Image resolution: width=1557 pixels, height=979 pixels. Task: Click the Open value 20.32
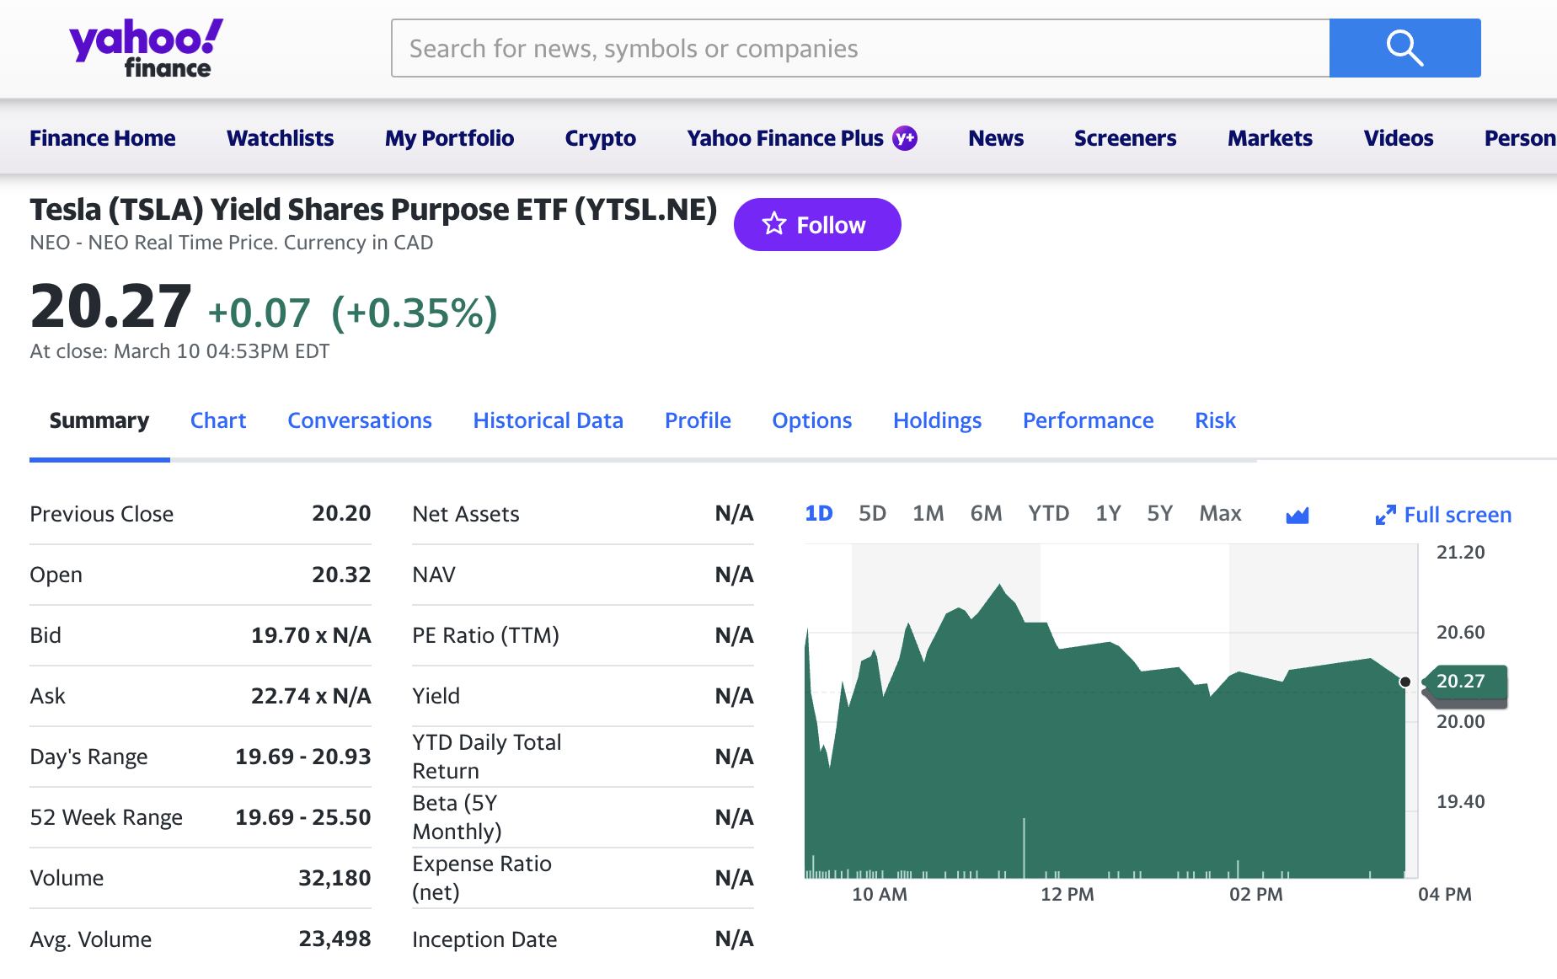341,575
